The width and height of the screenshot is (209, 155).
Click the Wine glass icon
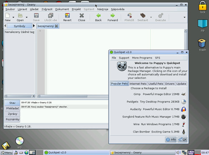184,124
